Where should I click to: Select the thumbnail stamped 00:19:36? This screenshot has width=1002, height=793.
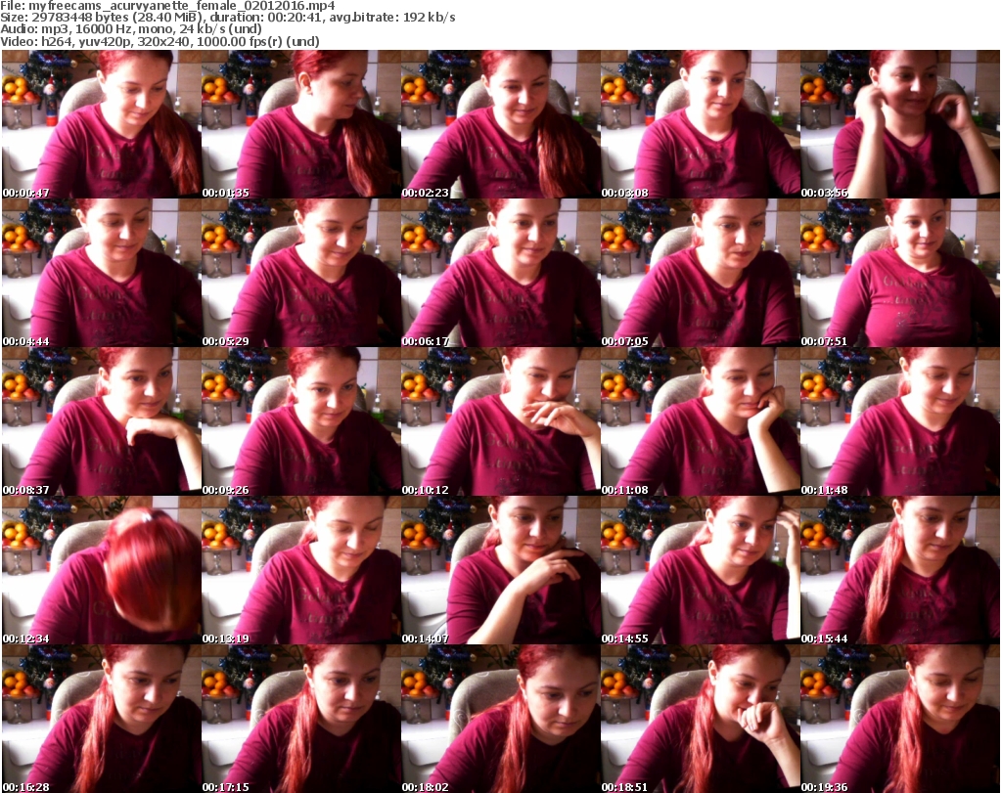(x=900, y=719)
